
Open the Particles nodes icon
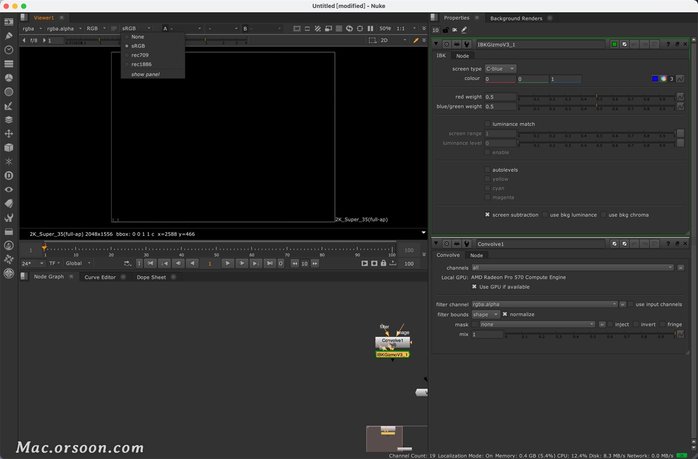tap(8, 162)
